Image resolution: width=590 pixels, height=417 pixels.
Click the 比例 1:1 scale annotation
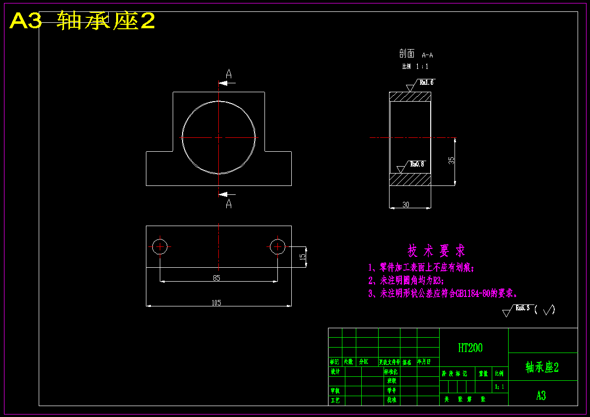click(416, 65)
